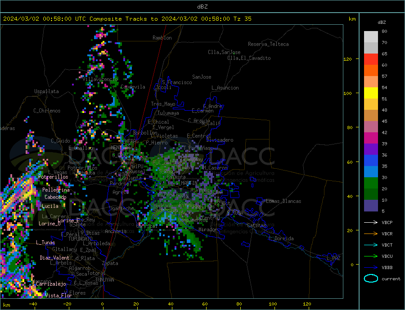
Task: Pick the dark green 20-10 dBZ swatch
Action: (371, 194)
